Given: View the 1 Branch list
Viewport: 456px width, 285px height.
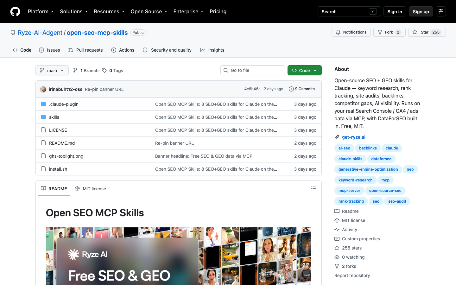Looking at the screenshot, I should pos(86,71).
